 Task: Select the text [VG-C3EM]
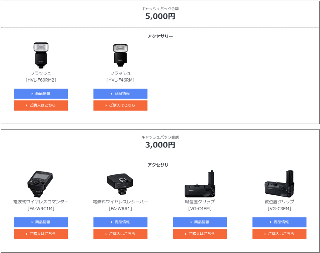tap(279, 209)
